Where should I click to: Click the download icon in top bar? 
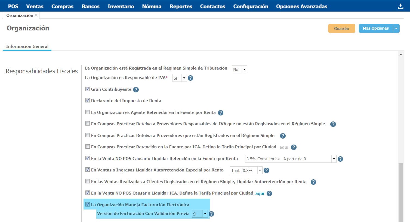[x=400, y=6]
